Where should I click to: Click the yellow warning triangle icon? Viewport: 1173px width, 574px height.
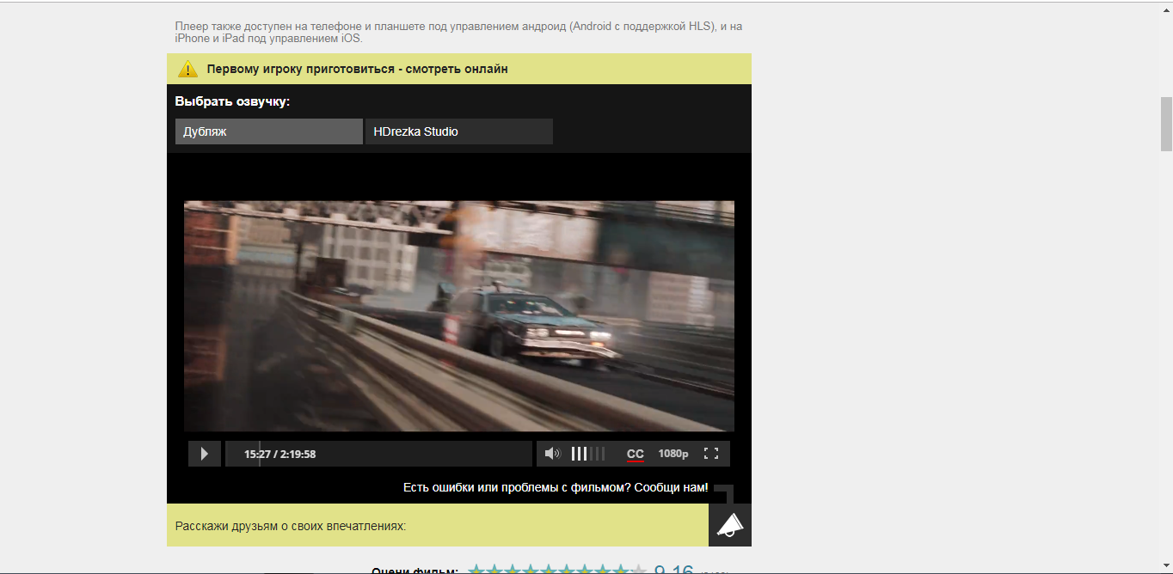click(187, 69)
